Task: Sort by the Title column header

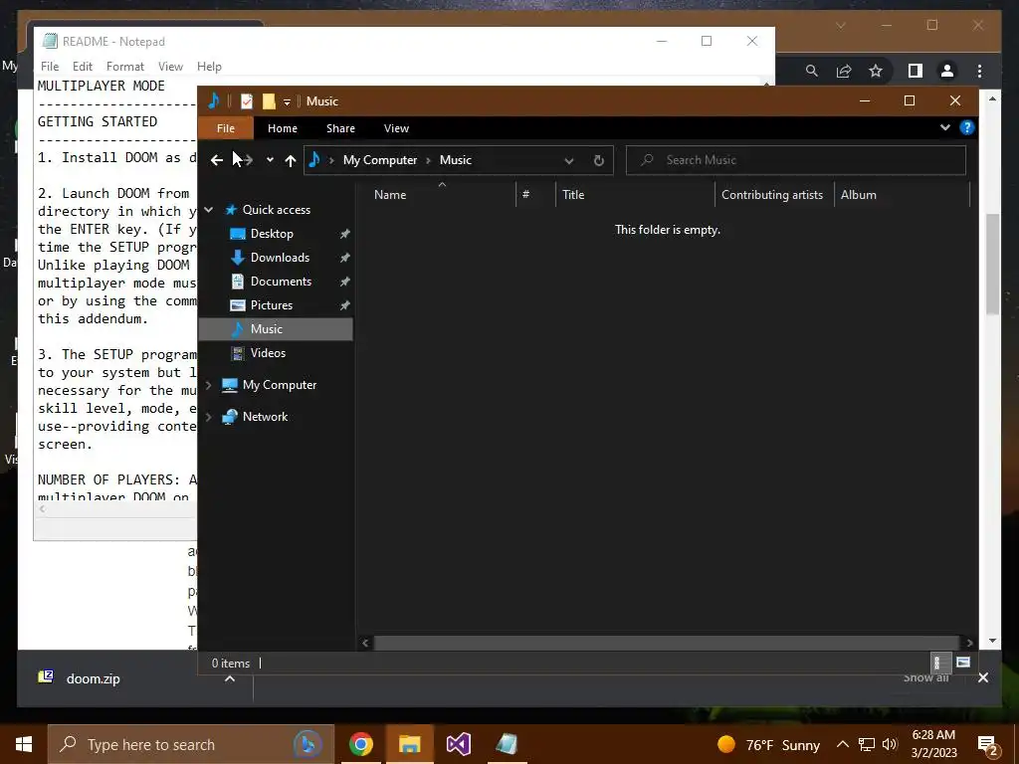Action: [x=573, y=195]
